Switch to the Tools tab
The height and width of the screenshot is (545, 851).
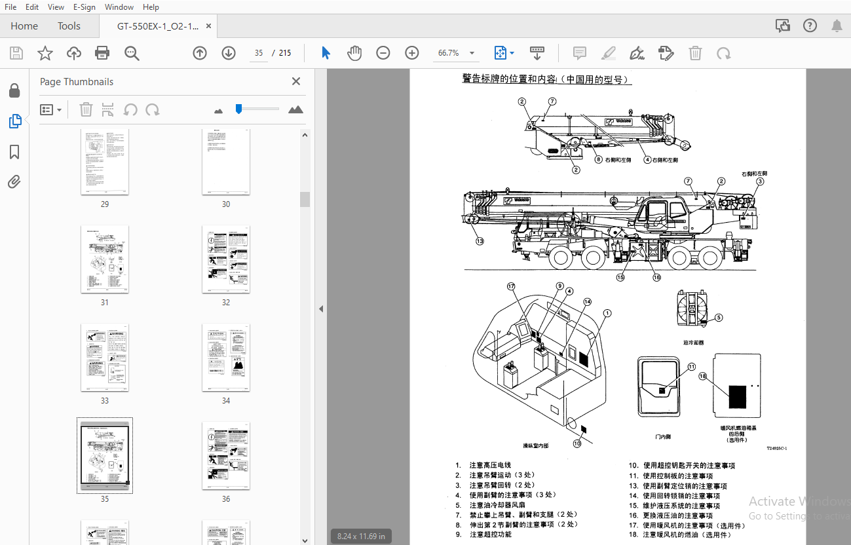tap(69, 26)
